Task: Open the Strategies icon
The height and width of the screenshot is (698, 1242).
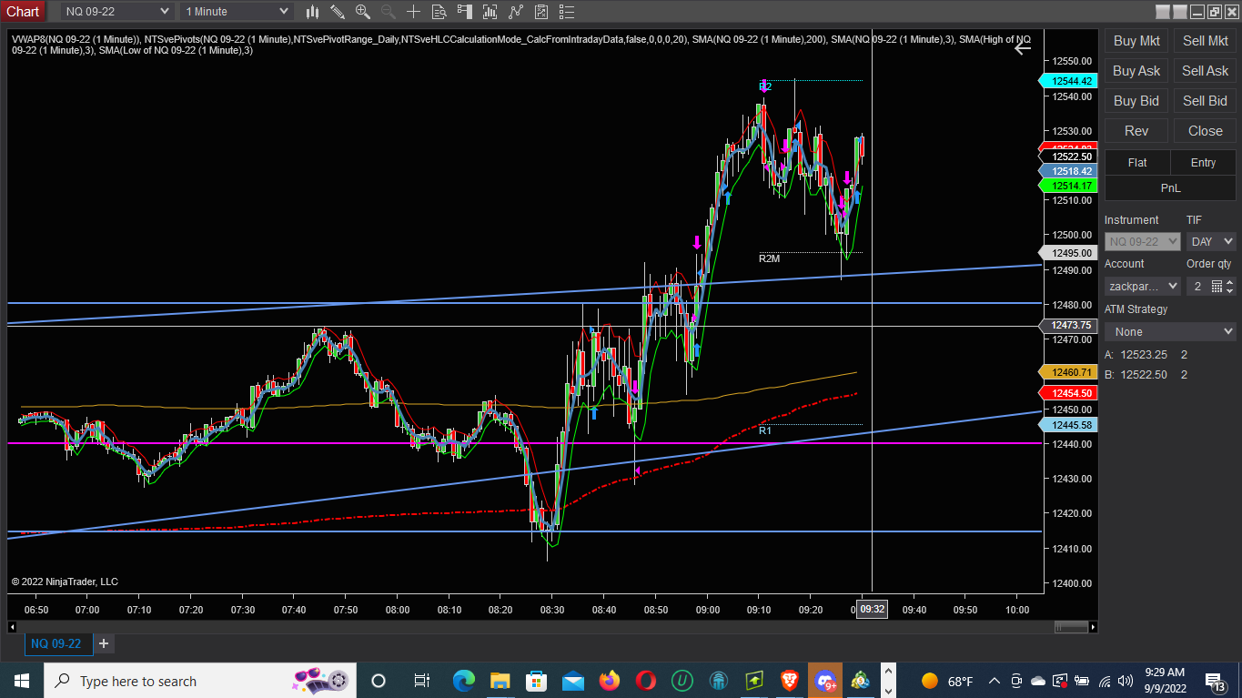Action: coord(516,12)
